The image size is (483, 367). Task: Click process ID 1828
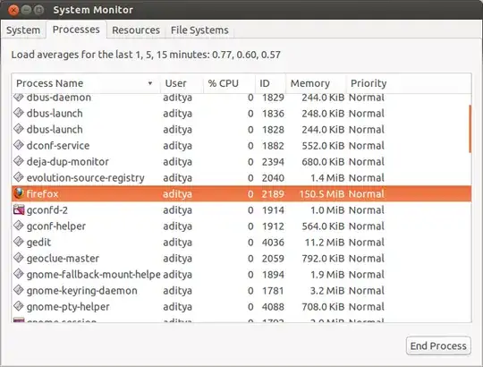coord(273,130)
